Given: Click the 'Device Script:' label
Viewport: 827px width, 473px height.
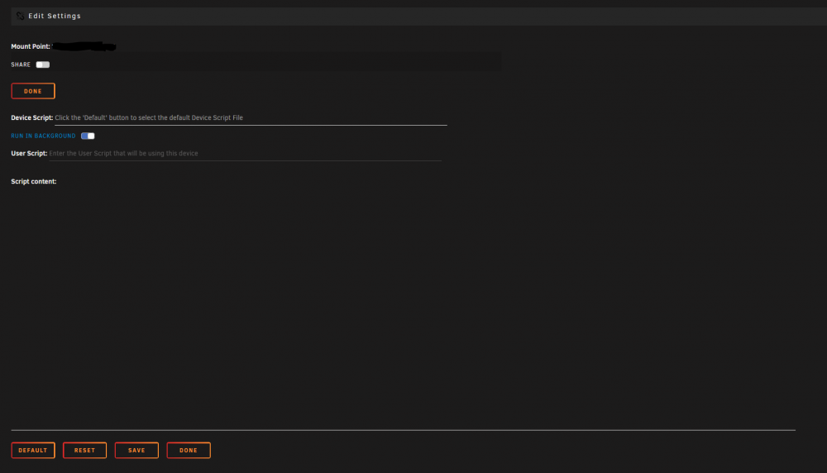Looking at the screenshot, I should click(31, 117).
